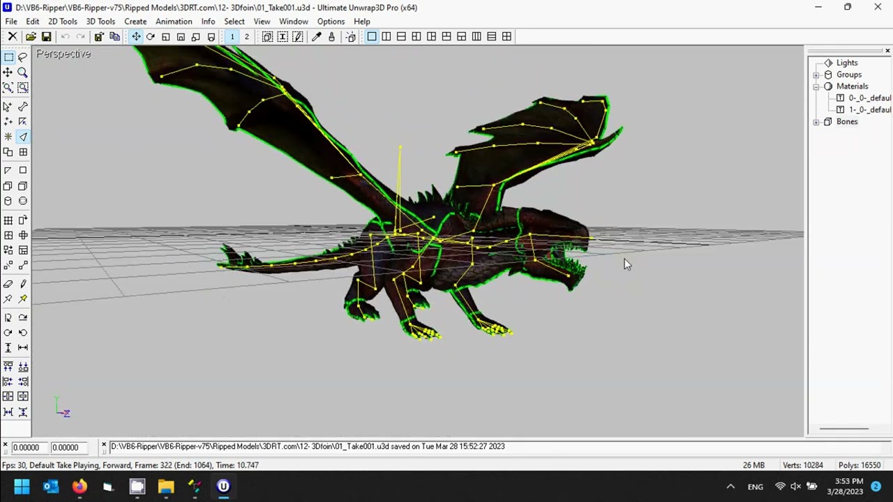This screenshot has height=502, width=893.
Task: Click the delete X toolbar icon
Action: (13, 37)
